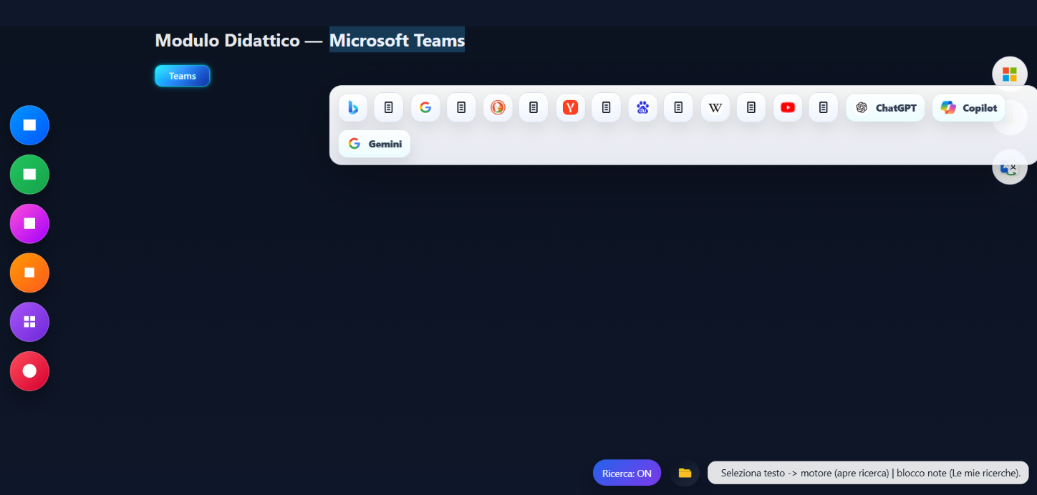Click the Seleziona testo hint bar
This screenshot has height=495, width=1037.
(869, 473)
